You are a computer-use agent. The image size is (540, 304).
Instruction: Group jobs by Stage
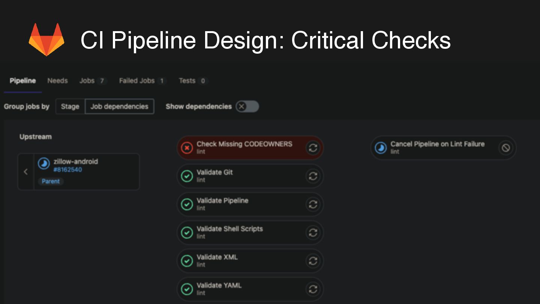click(x=70, y=107)
